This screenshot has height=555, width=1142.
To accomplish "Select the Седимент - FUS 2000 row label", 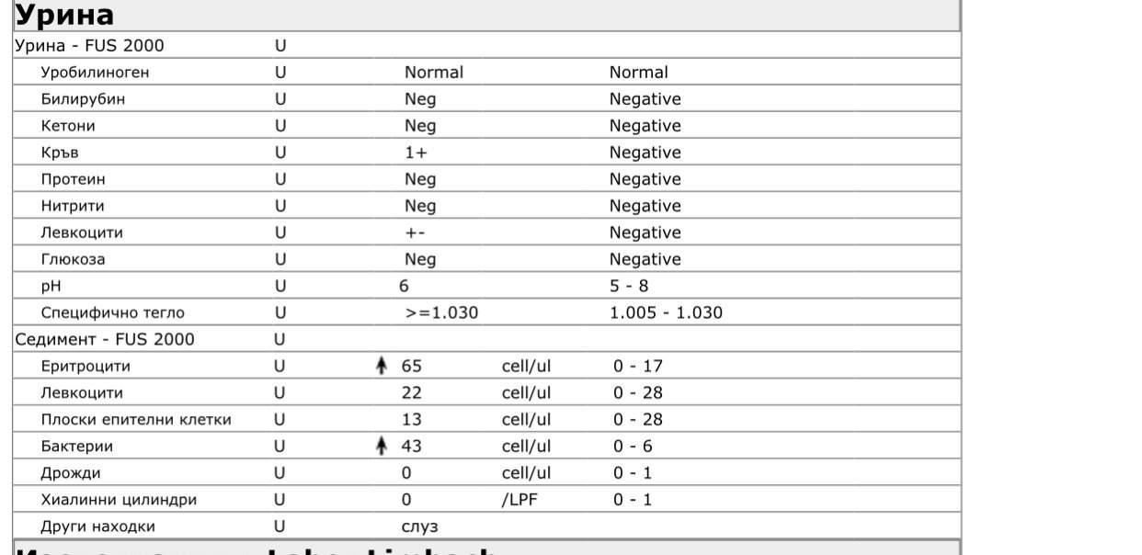I will click(105, 339).
